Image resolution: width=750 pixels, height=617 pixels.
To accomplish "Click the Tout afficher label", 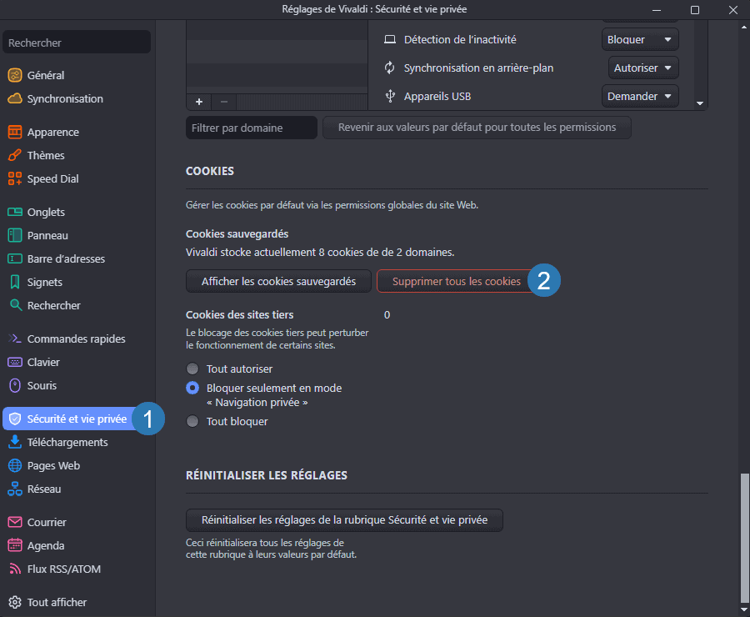I will click(x=57, y=602).
